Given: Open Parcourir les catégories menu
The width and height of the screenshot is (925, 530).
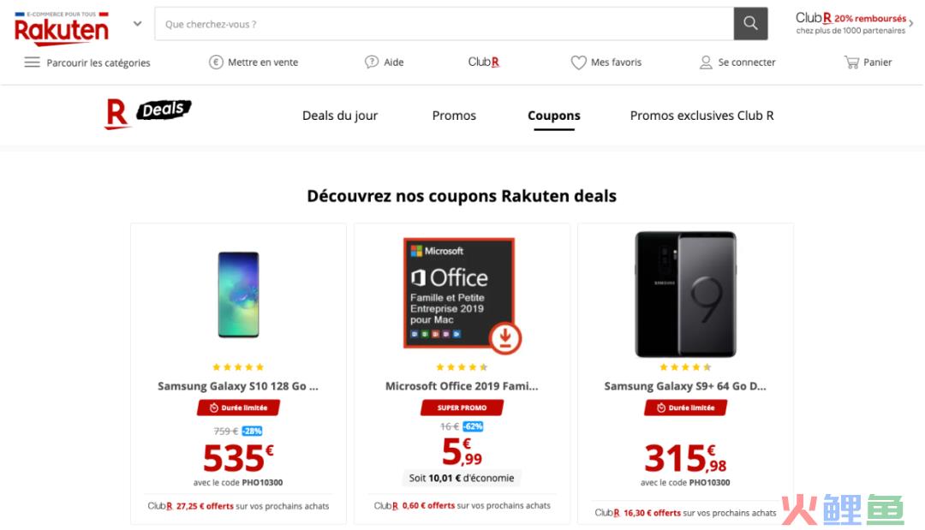Looking at the screenshot, I should click(x=98, y=63).
